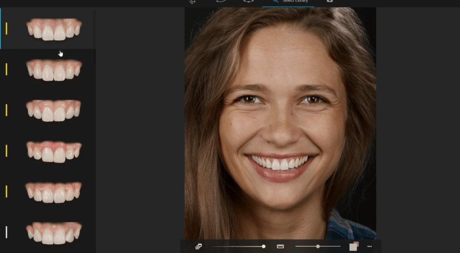The width and height of the screenshot is (460, 253).
Task: Click the stacked layers icon in bottom toolbar
Action: click(x=199, y=247)
